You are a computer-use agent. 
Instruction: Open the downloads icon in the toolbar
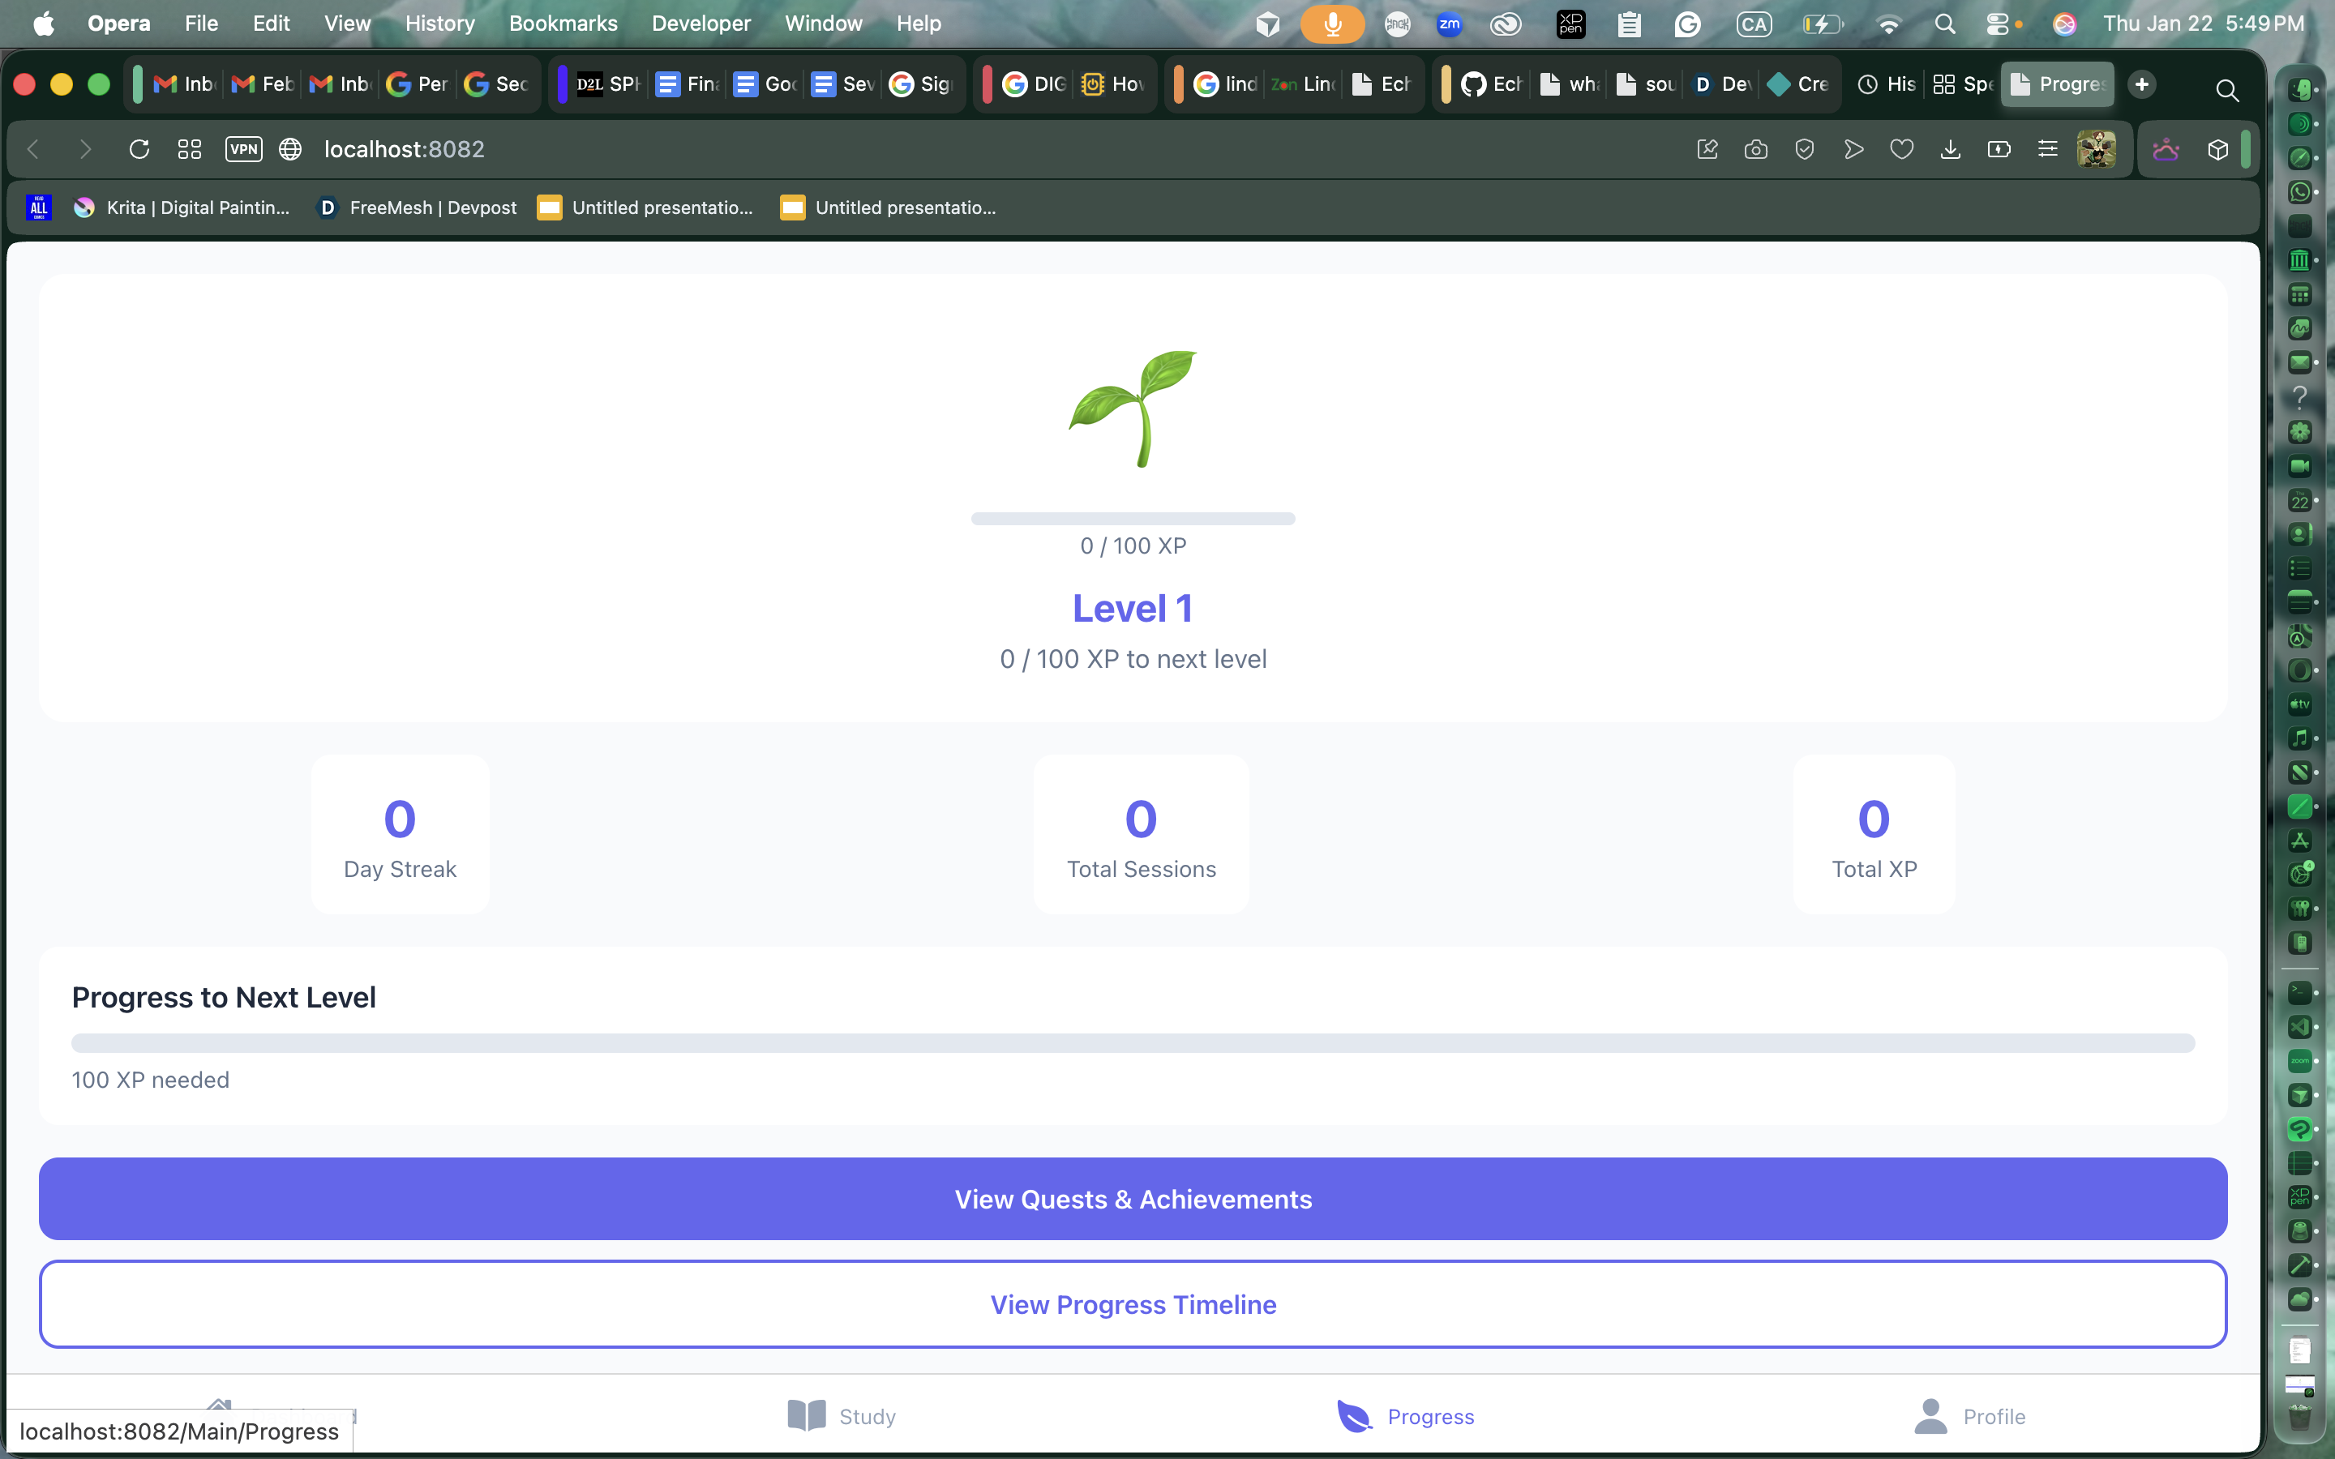coord(1950,150)
